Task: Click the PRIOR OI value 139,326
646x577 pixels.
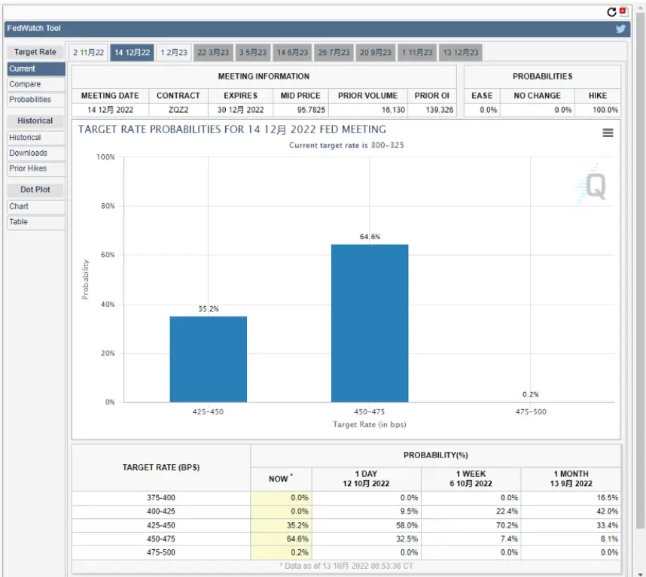Action: click(439, 110)
